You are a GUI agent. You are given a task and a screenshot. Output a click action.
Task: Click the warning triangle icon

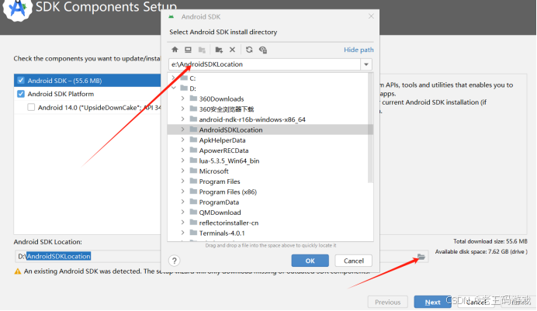(18, 271)
